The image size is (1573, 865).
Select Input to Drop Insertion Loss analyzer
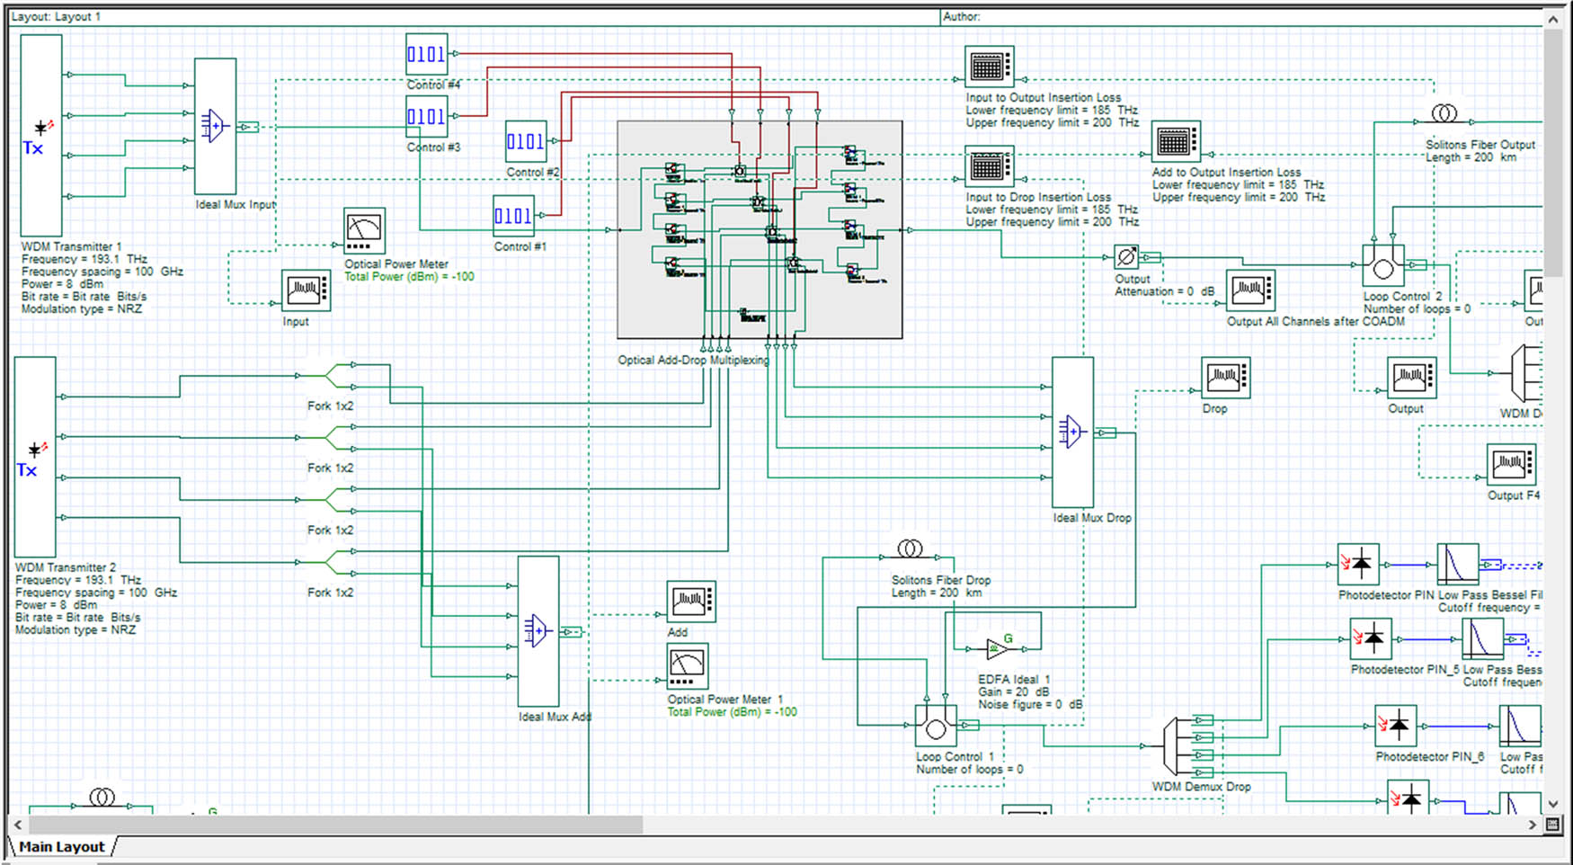[x=989, y=167]
